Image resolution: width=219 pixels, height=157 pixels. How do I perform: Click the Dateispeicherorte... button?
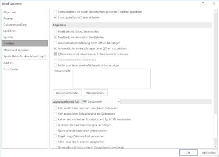(x=68, y=93)
